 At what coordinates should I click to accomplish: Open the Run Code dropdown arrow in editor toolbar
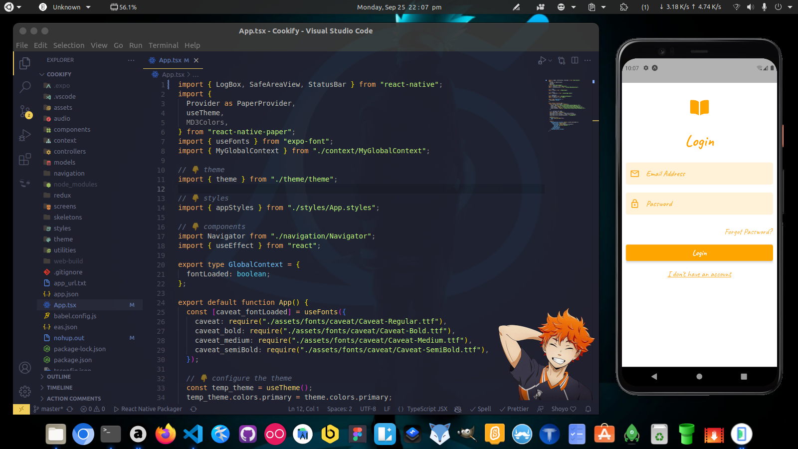coord(550,60)
